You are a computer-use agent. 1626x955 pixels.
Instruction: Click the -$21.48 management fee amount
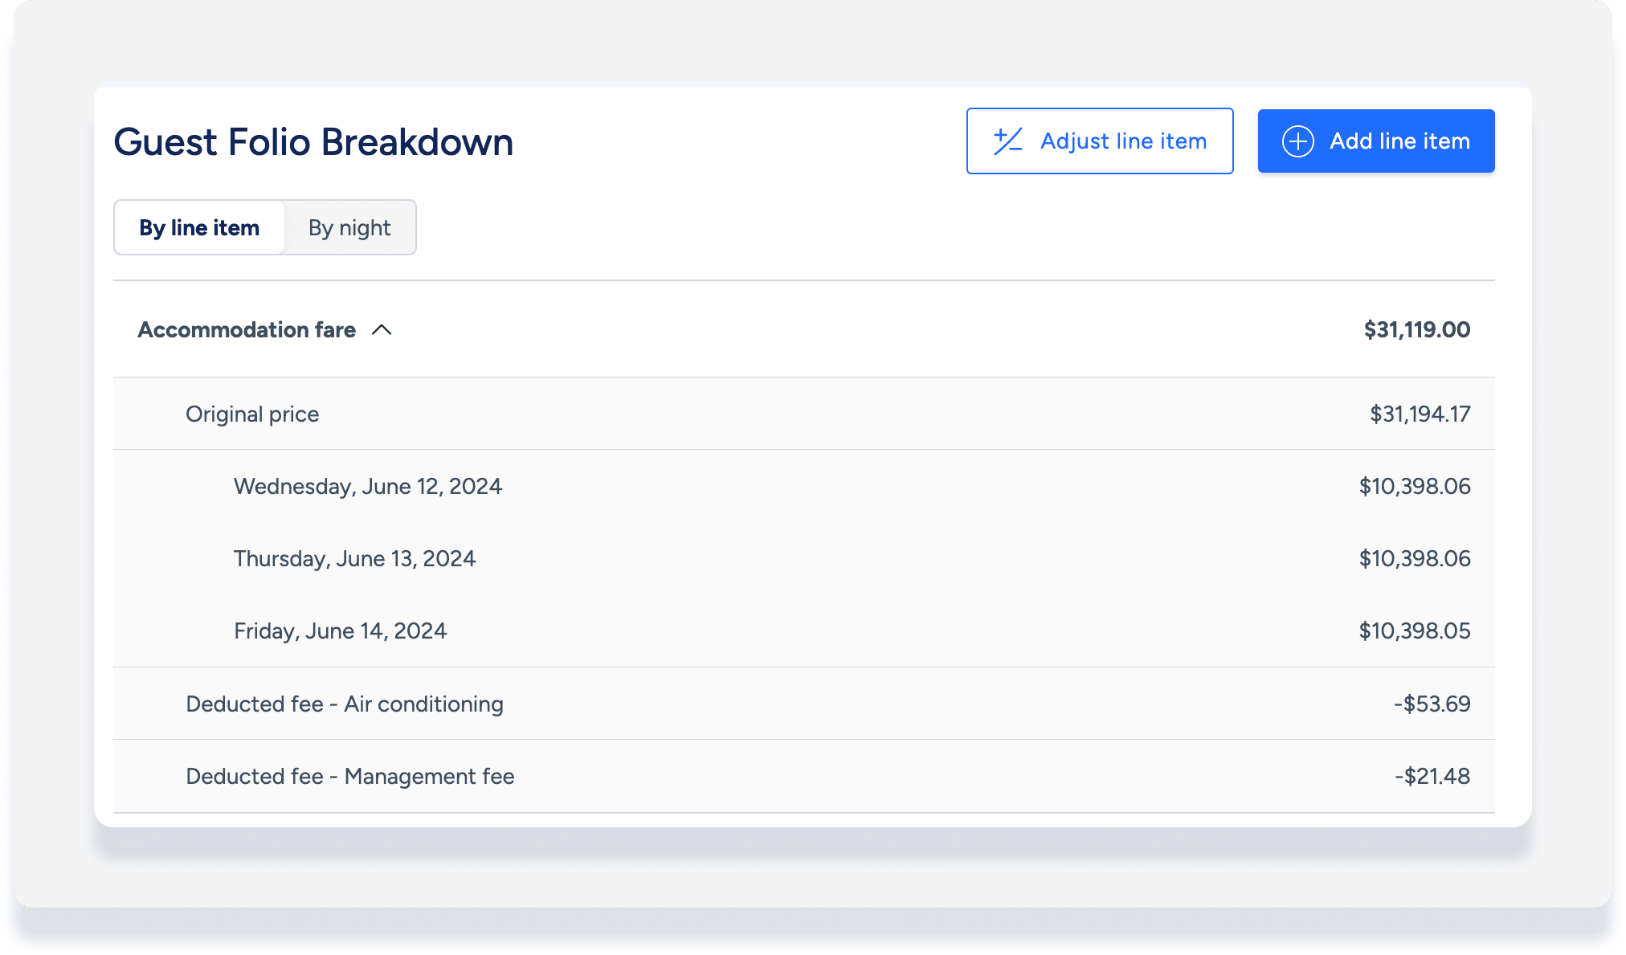(x=1432, y=777)
